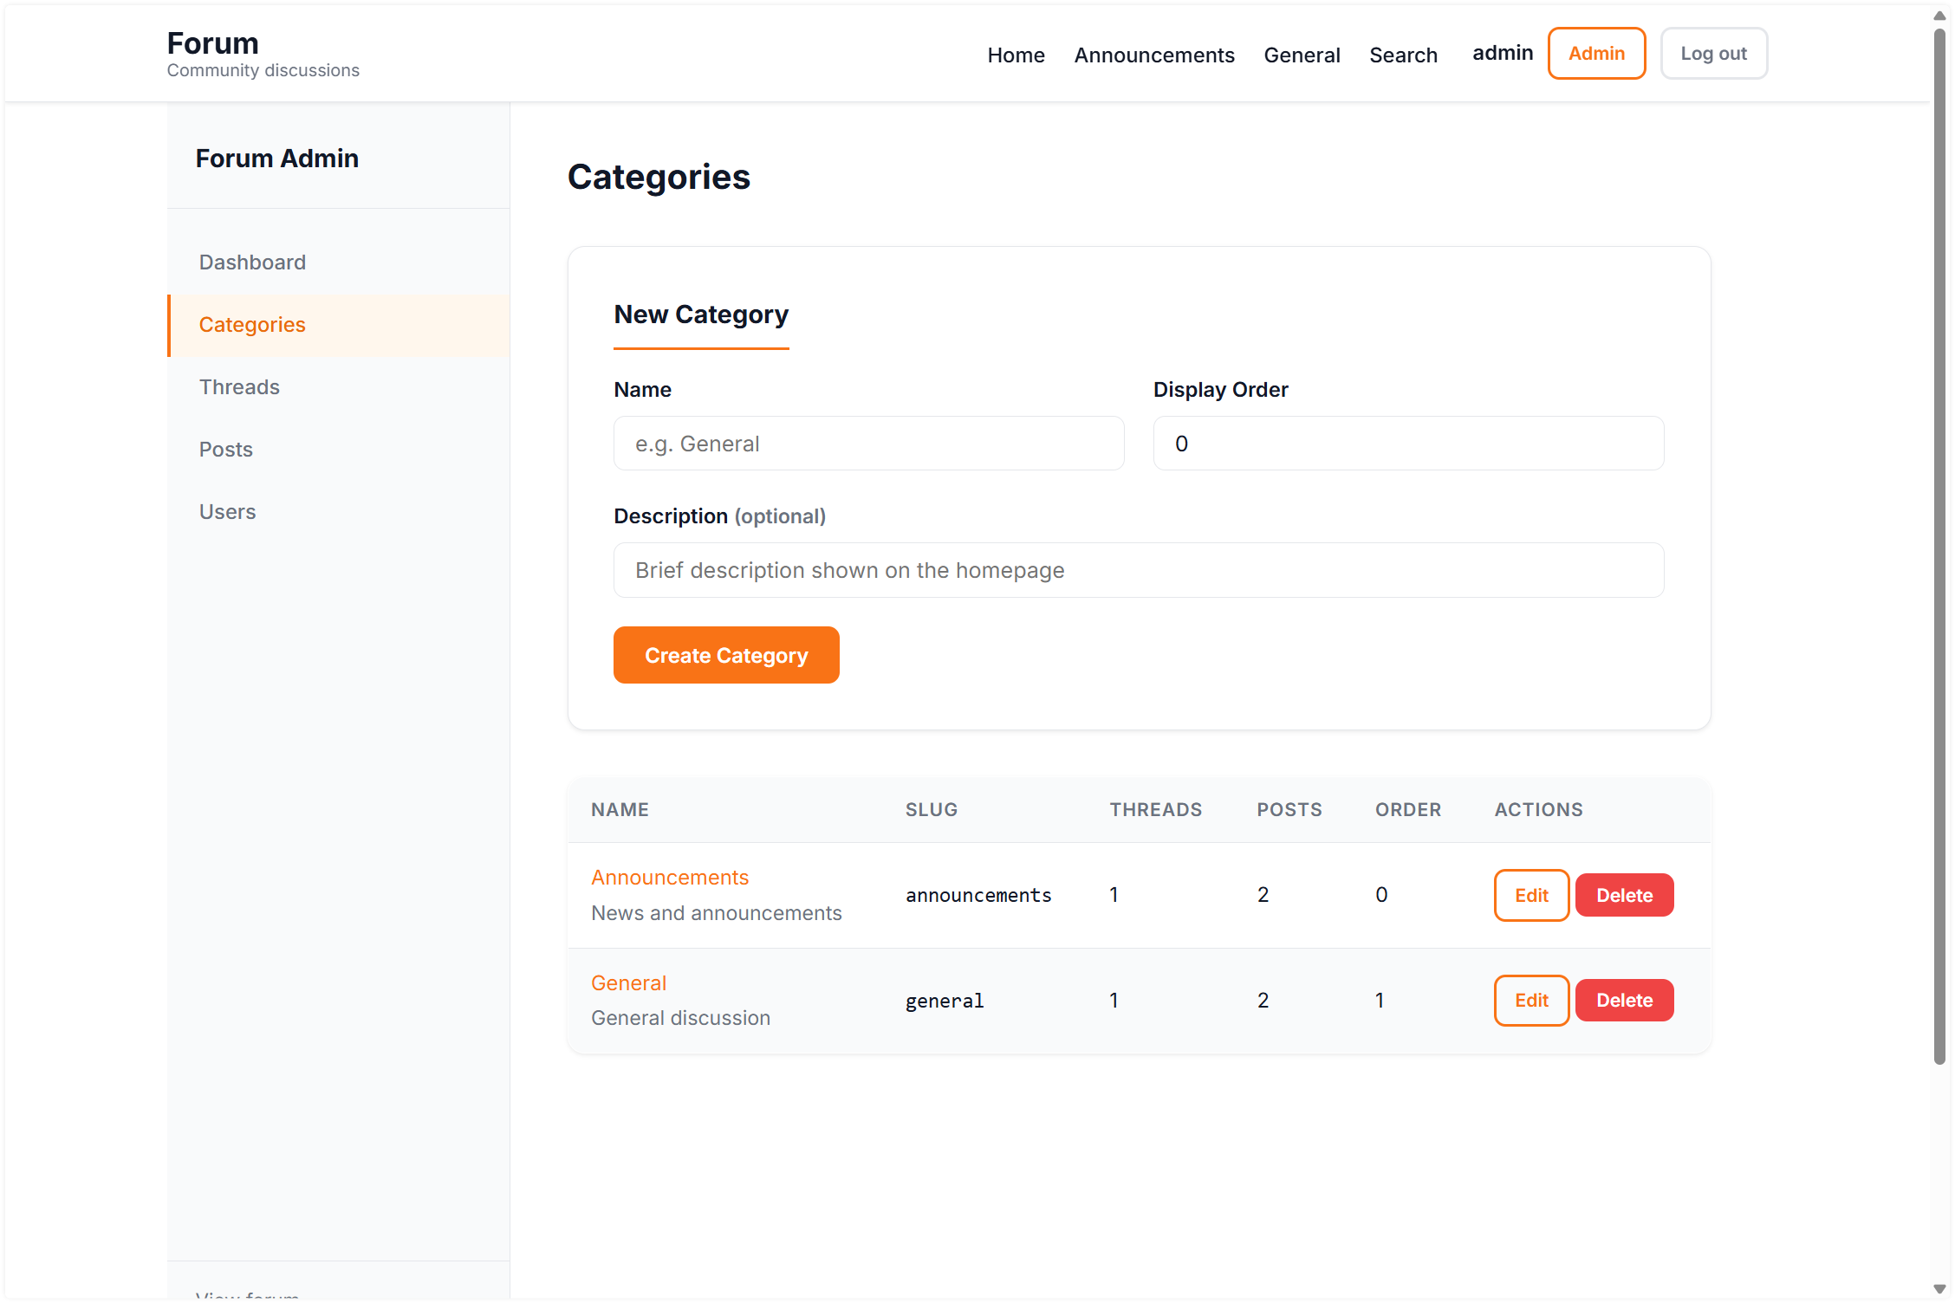Open the Search page link
Image resolution: width=1955 pixels, height=1303 pixels.
(1402, 55)
